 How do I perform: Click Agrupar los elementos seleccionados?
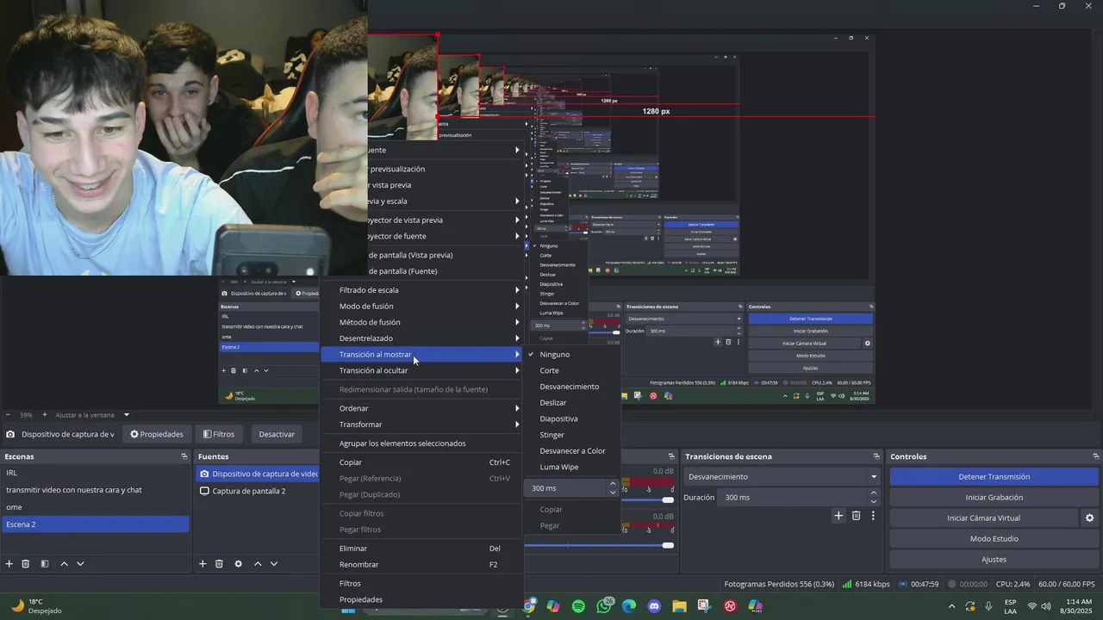pyautogui.click(x=421, y=443)
